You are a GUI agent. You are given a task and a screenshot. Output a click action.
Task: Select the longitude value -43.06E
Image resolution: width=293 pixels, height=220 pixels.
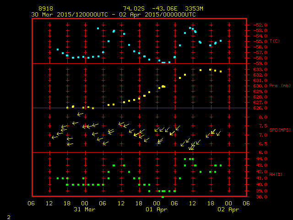click(165, 9)
